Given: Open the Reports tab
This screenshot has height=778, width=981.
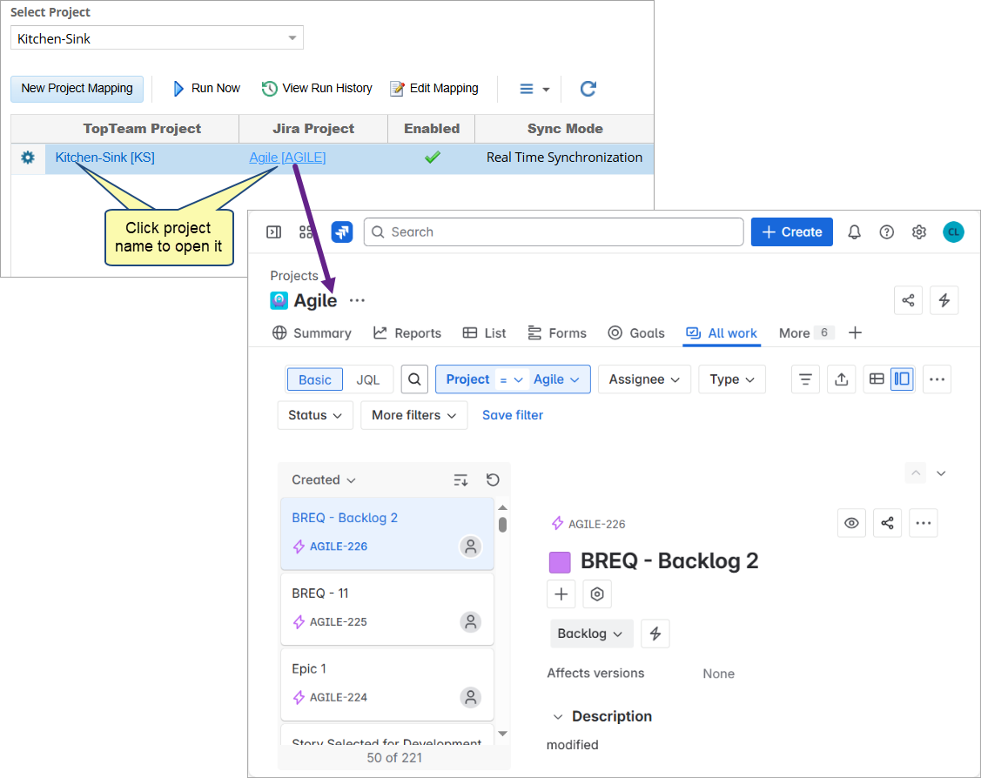Looking at the screenshot, I should coord(407,332).
